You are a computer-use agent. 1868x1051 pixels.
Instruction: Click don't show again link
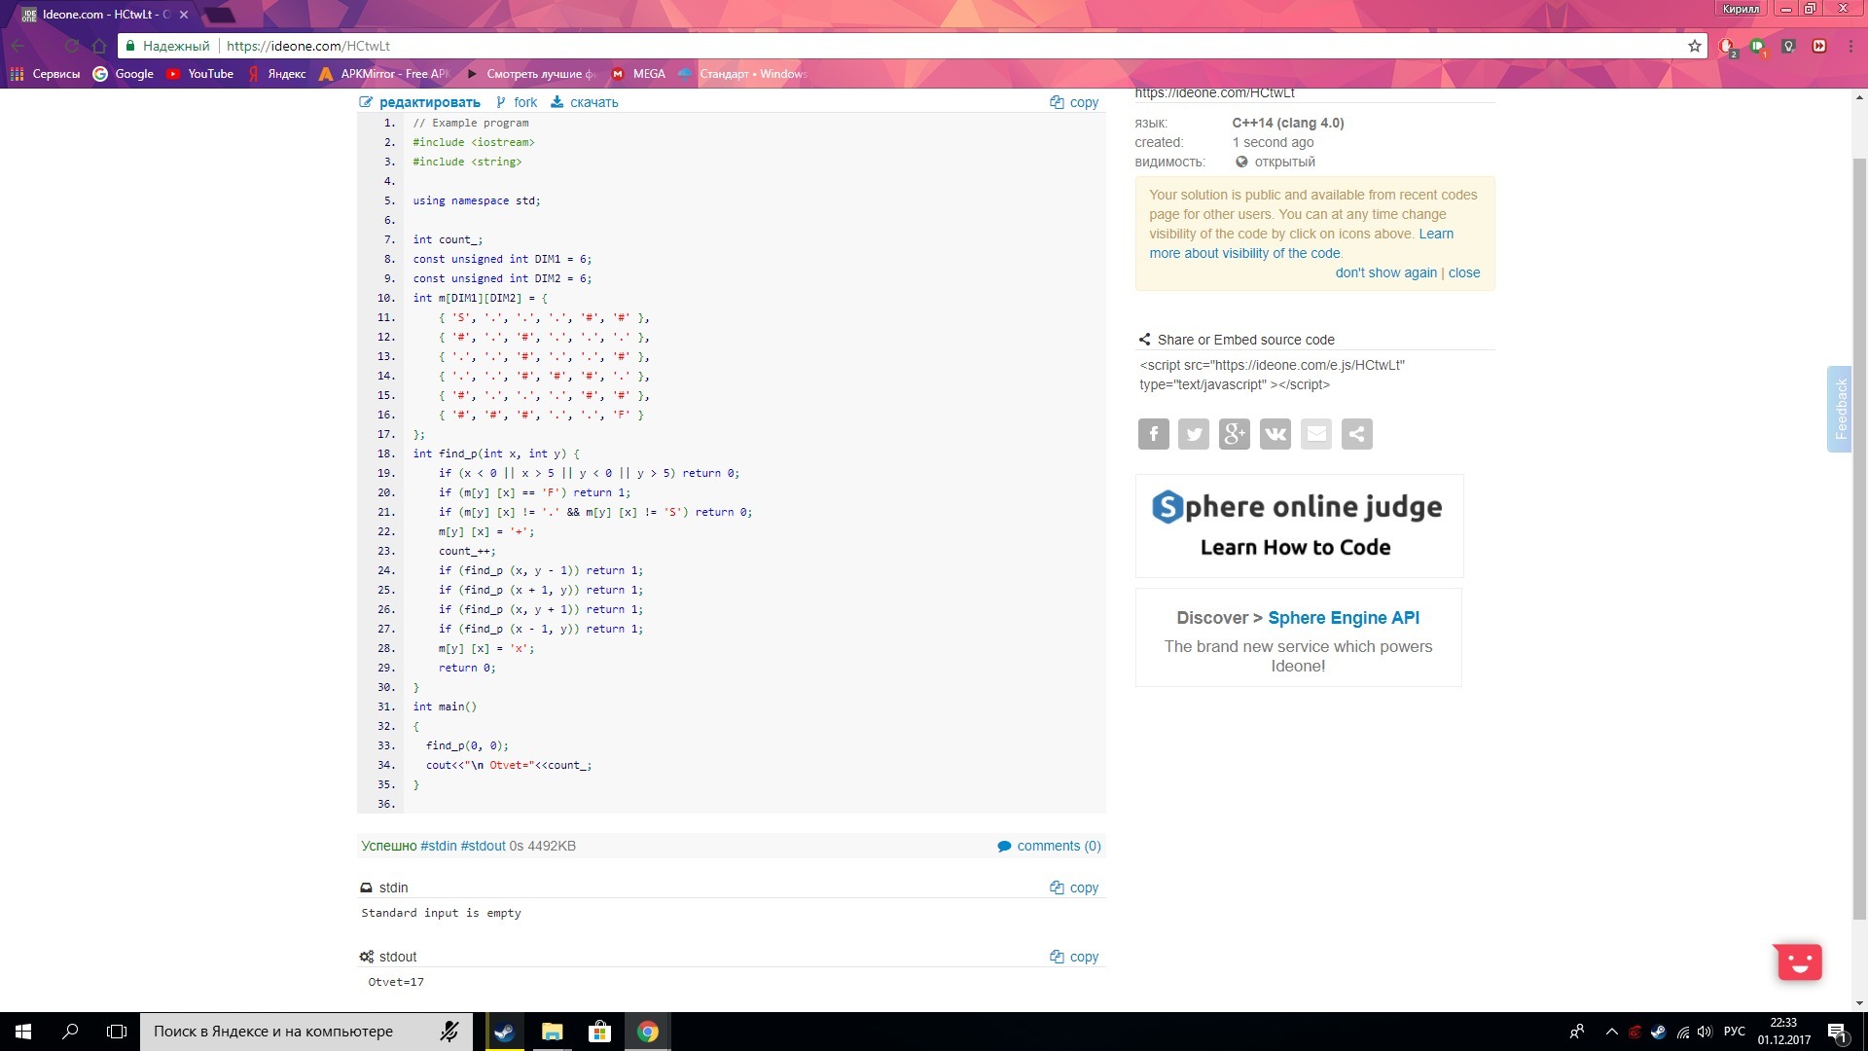pos(1385,272)
